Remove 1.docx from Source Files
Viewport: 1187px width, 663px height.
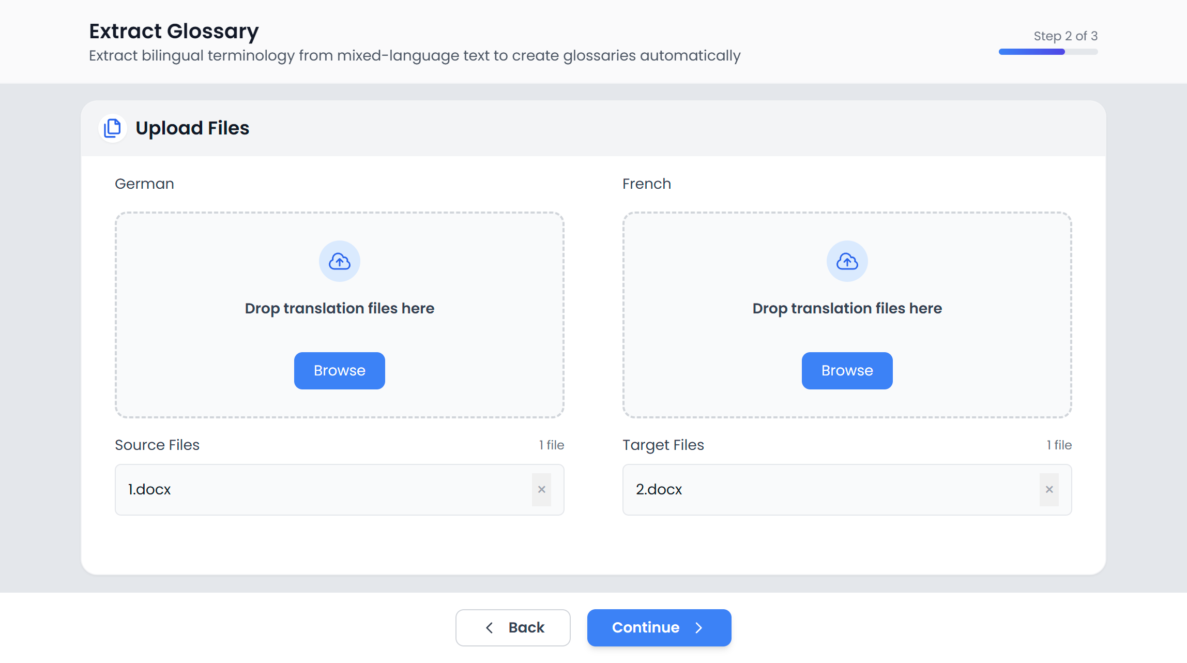(542, 489)
